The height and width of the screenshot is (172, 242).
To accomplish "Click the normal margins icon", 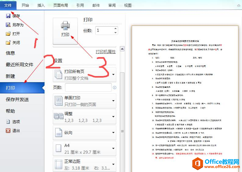I will tap(59, 164).
